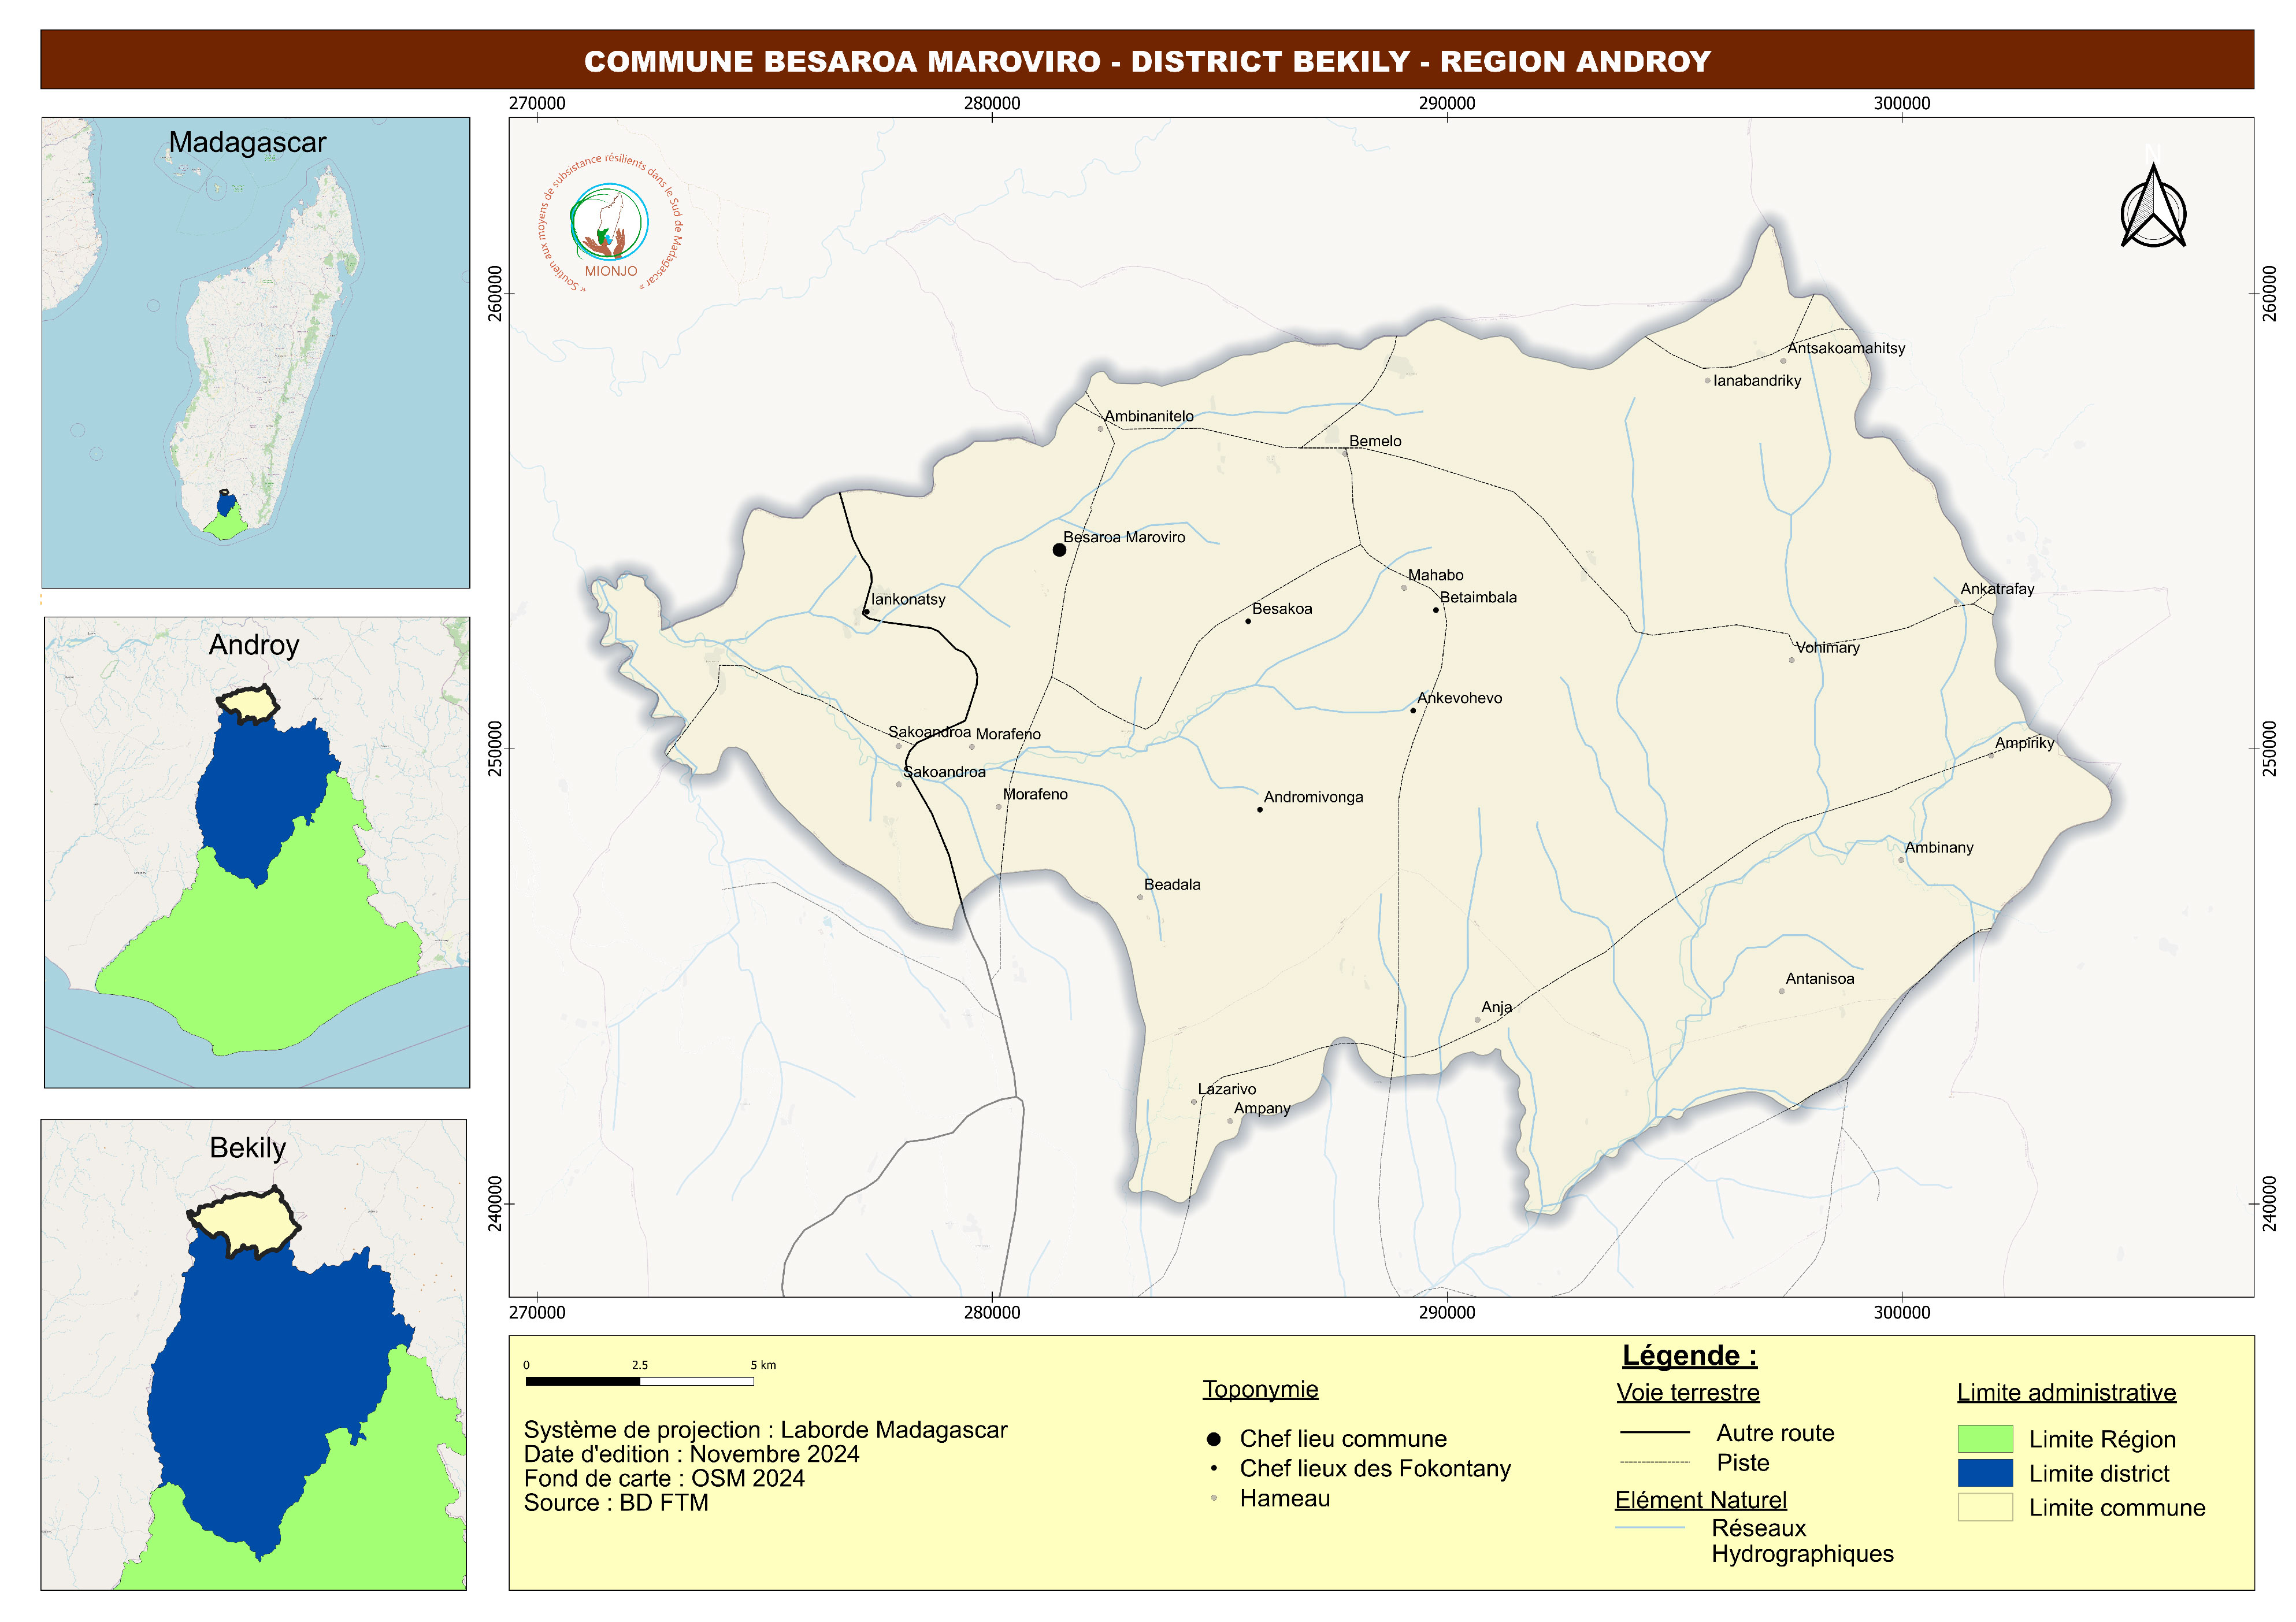
Task: Click the Androy inset map
Action: coord(257,852)
